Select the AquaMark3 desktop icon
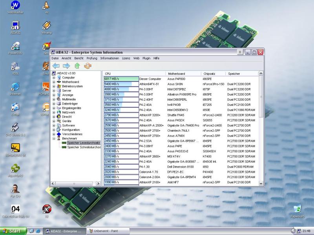Viewport: 314px width, 235px height. click(15, 171)
